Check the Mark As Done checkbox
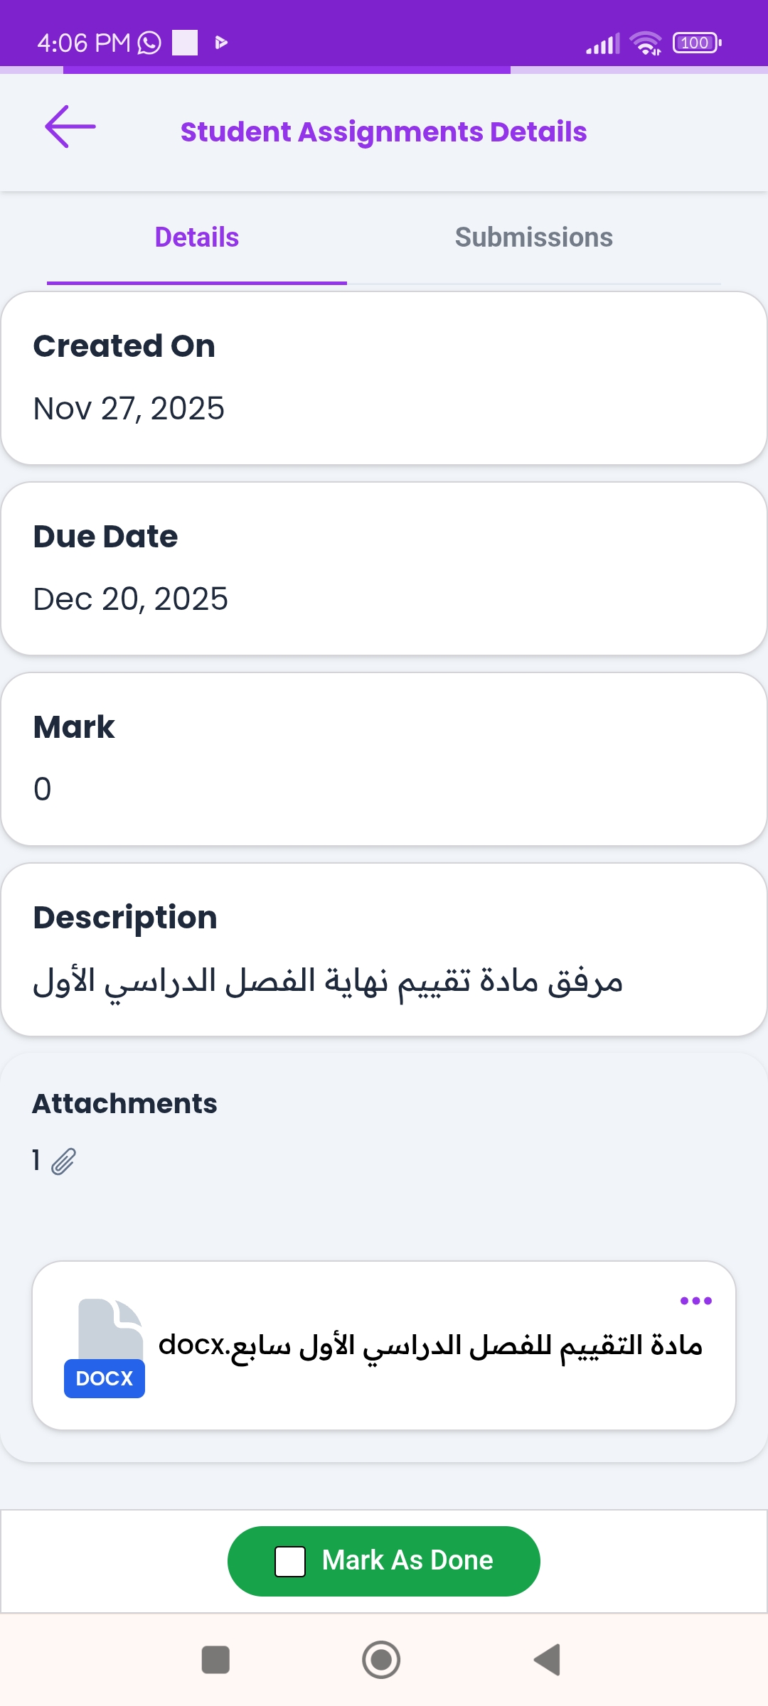 click(x=290, y=1562)
